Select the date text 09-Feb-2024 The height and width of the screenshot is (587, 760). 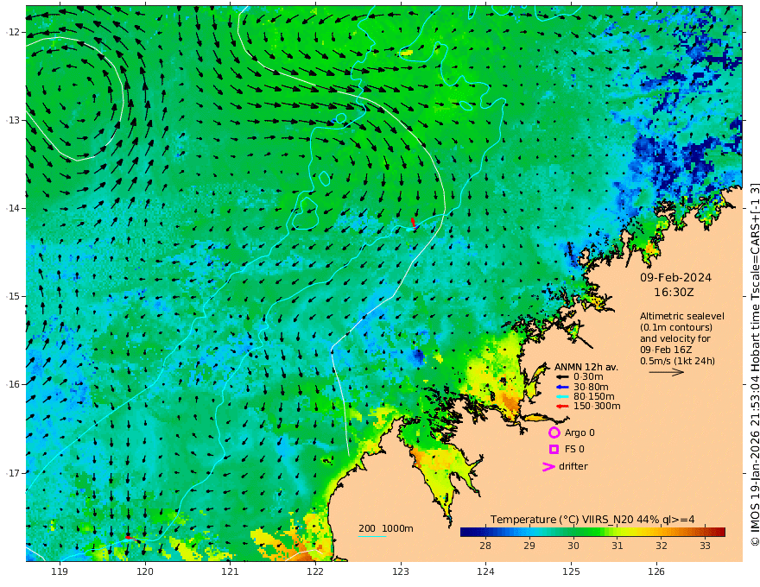click(x=675, y=277)
